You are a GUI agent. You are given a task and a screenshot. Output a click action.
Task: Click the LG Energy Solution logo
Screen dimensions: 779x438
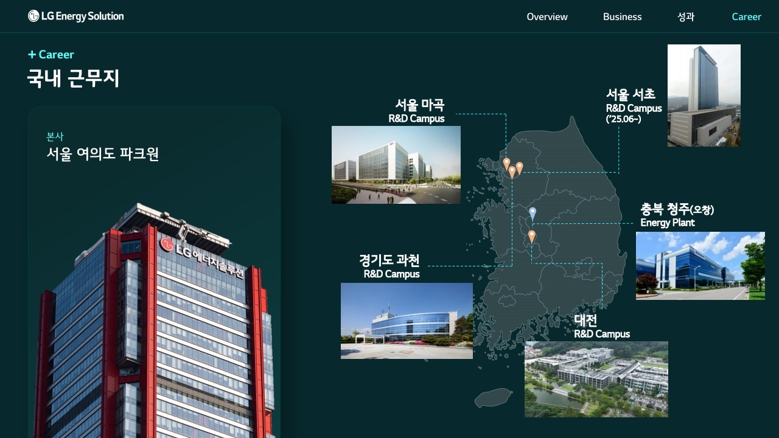click(75, 16)
